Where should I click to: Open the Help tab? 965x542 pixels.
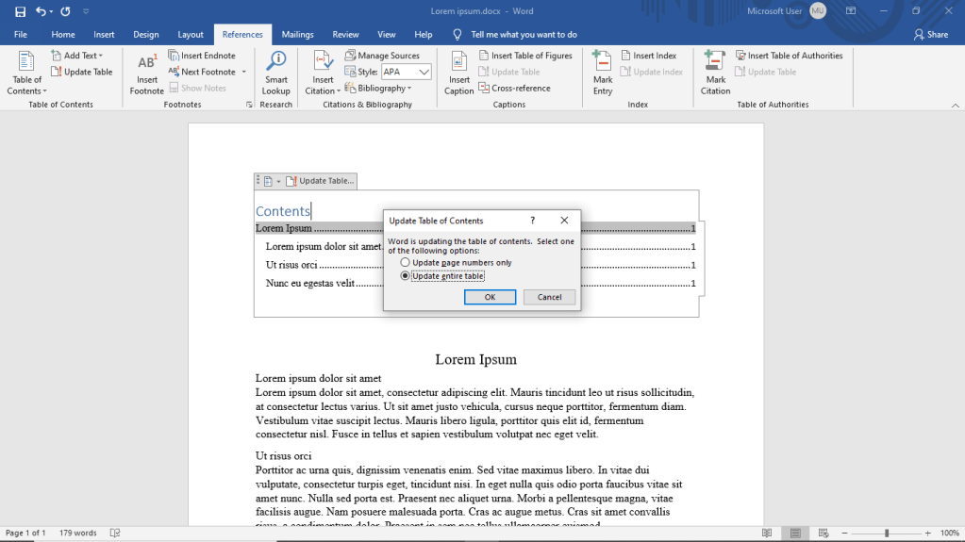point(423,35)
